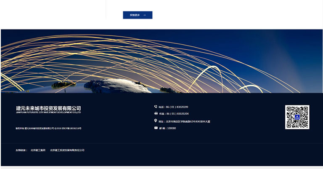Click the arrow on the 探索更多 button
Screen dimensions: 323x169
point(145,15)
